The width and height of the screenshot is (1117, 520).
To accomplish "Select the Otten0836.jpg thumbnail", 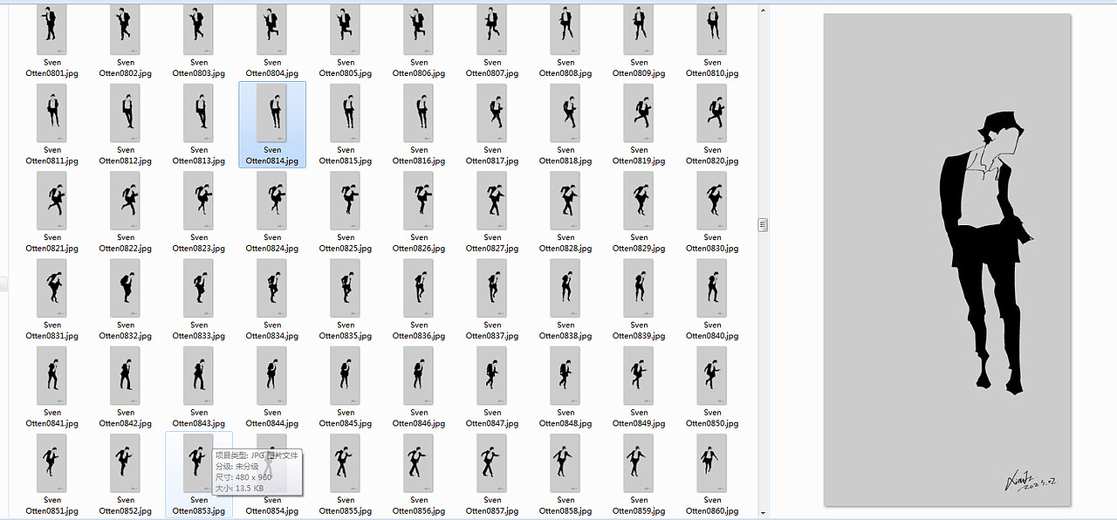I will pyautogui.click(x=419, y=288).
